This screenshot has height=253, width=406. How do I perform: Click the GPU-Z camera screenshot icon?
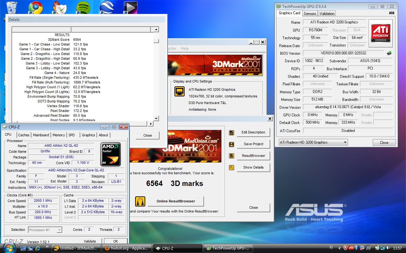392,13
